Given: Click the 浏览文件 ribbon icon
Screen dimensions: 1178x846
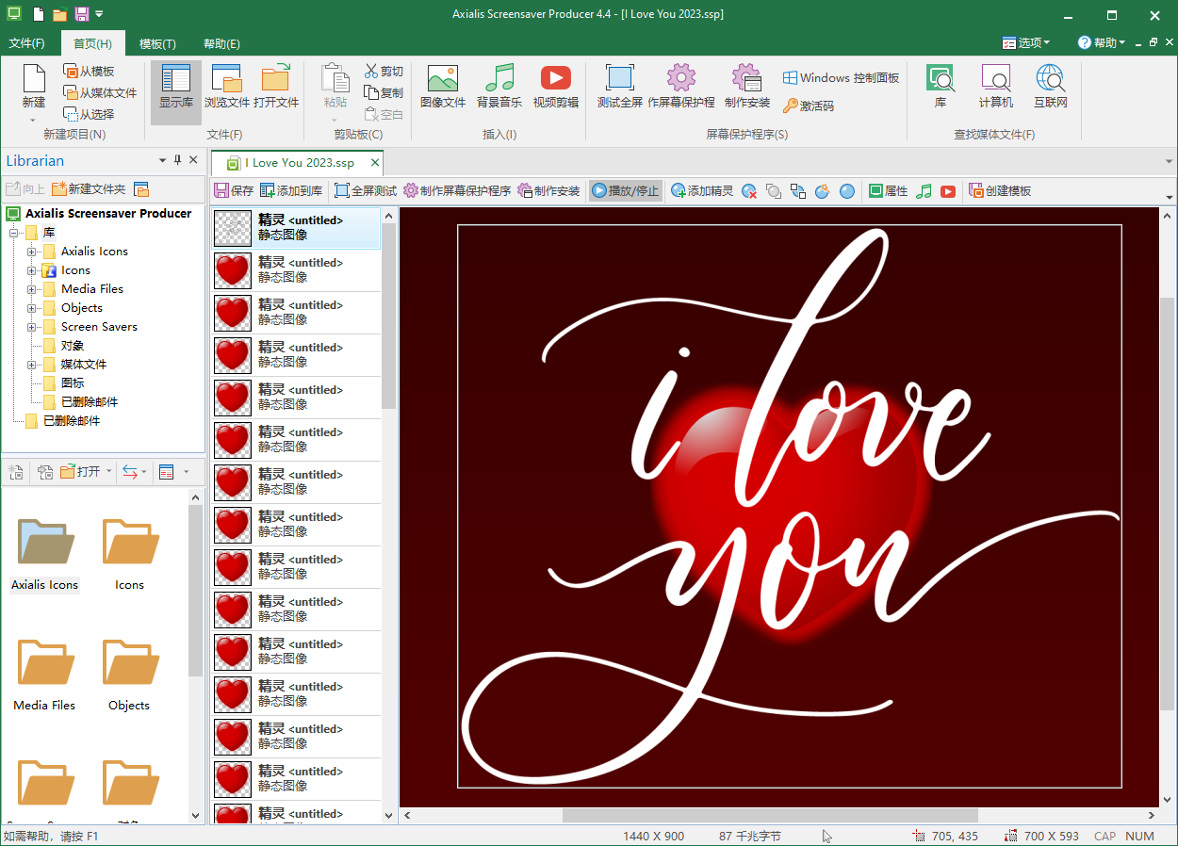Looking at the screenshot, I should (x=227, y=88).
